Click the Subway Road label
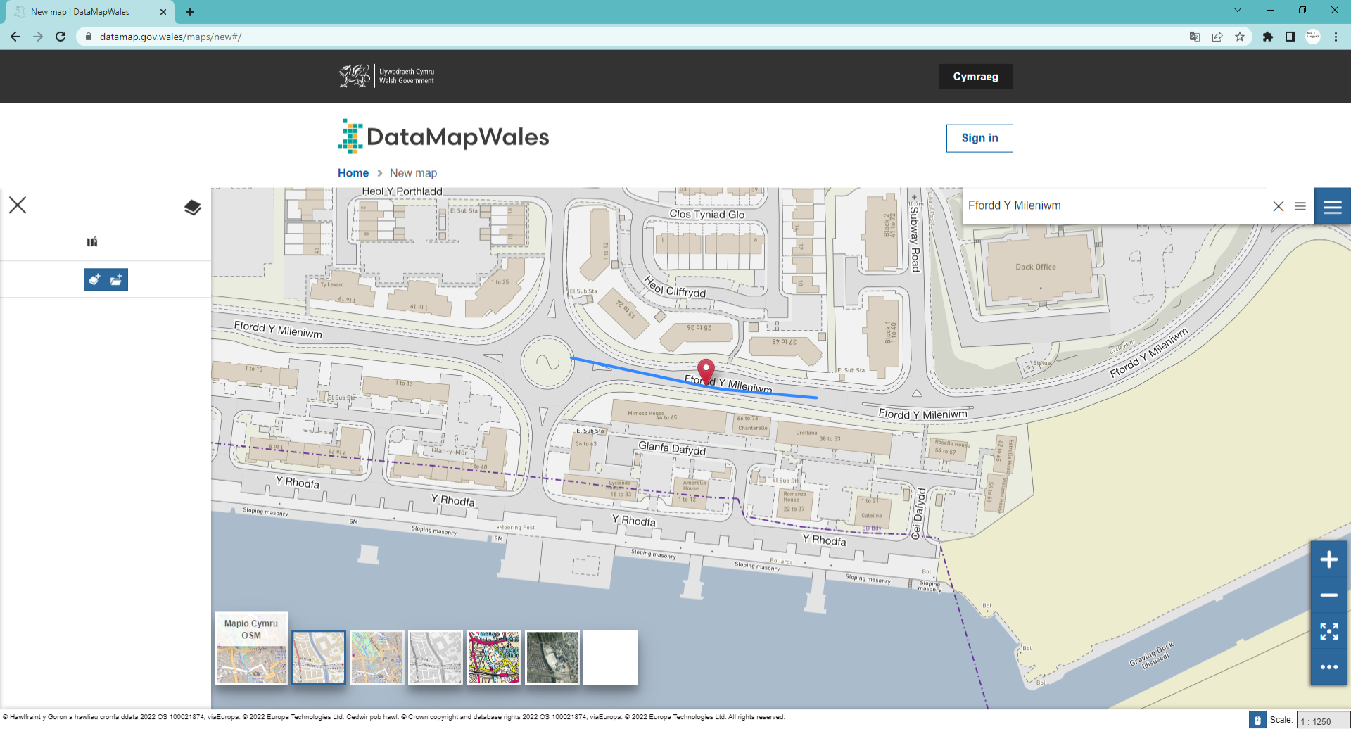 tap(915, 239)
